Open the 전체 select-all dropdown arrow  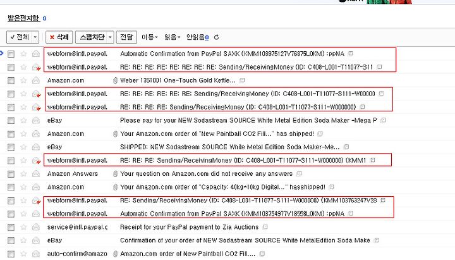click(35, 37)
